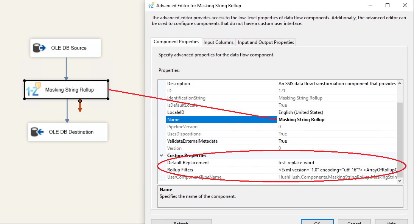Image resolution: width=414 pixels, height=224 pixels.
Task: Switch to the Input Columns tab
Action: (218, 42)
